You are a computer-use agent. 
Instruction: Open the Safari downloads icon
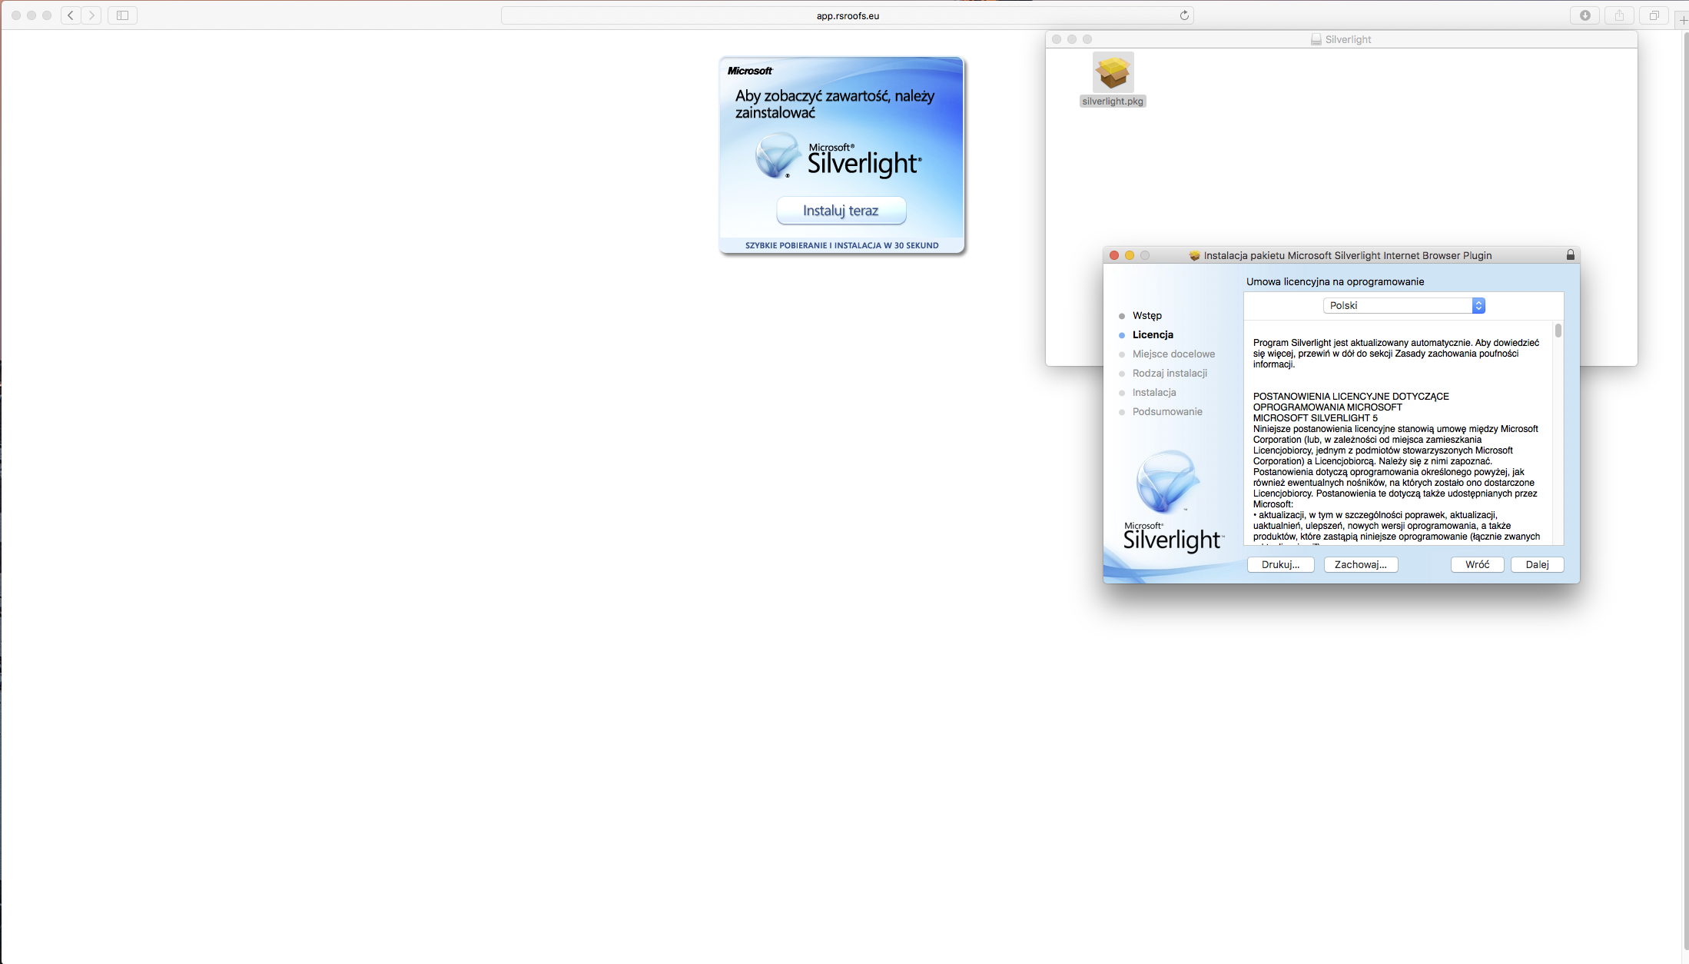click(x=1584, y=15)
